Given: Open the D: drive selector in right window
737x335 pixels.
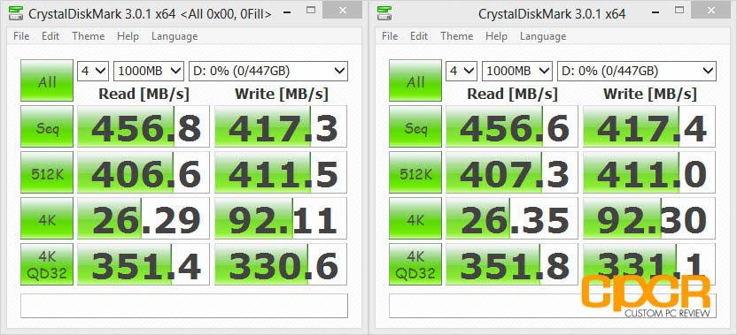Looking at the screenshot, I should pos(636,72).
